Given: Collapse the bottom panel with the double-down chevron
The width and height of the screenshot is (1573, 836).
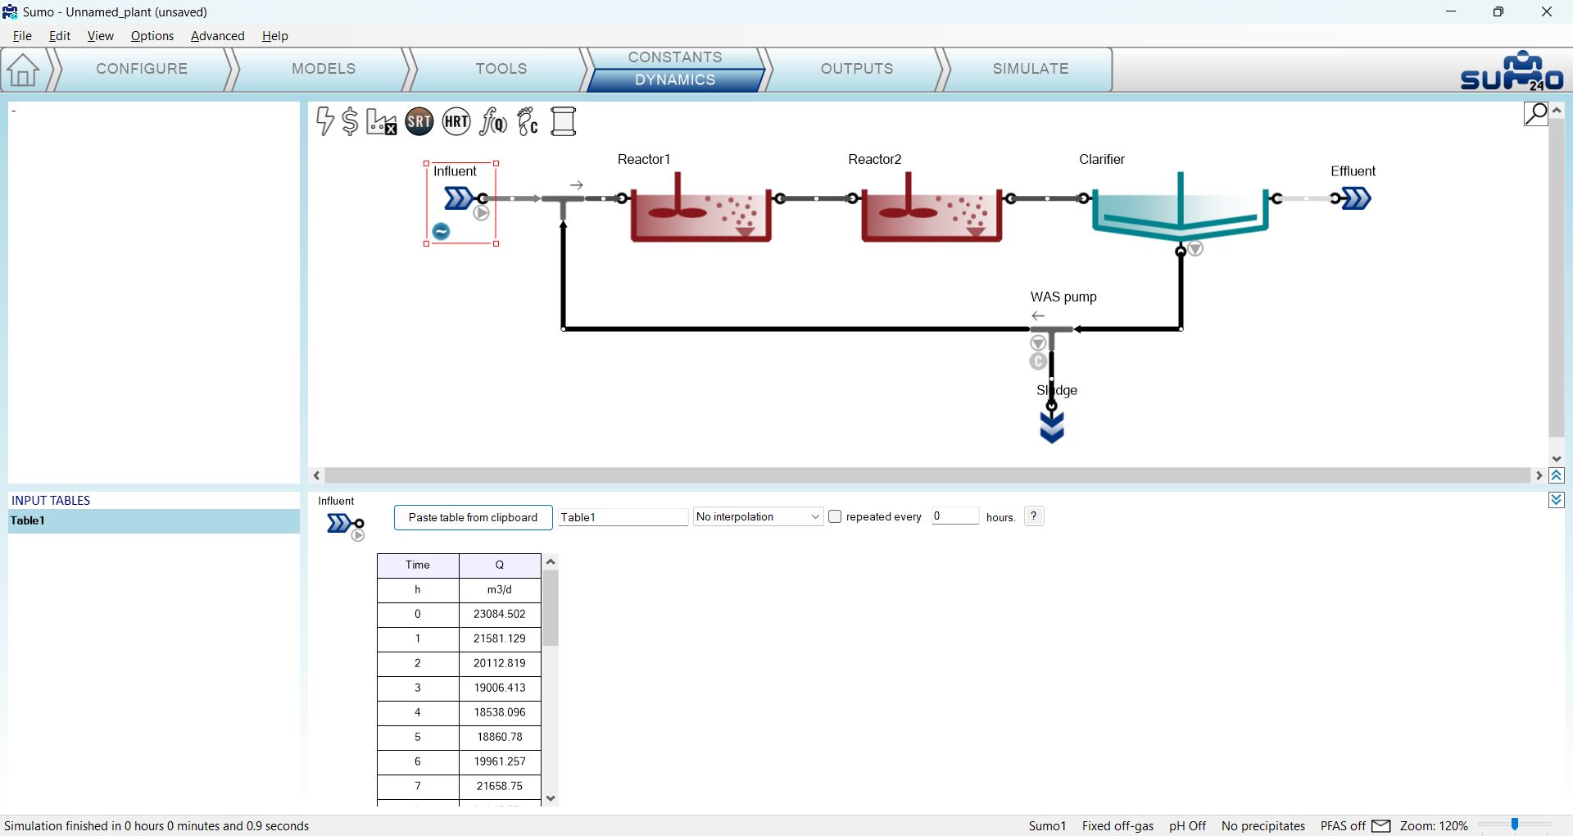Looking at the screenshot, I should click(1557, 500).
